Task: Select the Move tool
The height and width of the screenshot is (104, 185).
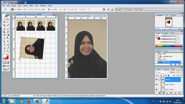Action: [8, 19]
